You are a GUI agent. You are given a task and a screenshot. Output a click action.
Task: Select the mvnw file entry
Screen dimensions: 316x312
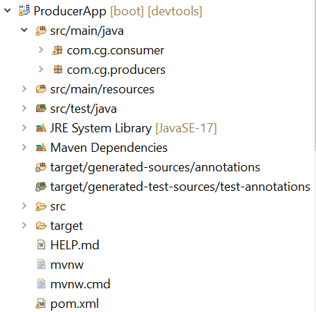(67, 265)
